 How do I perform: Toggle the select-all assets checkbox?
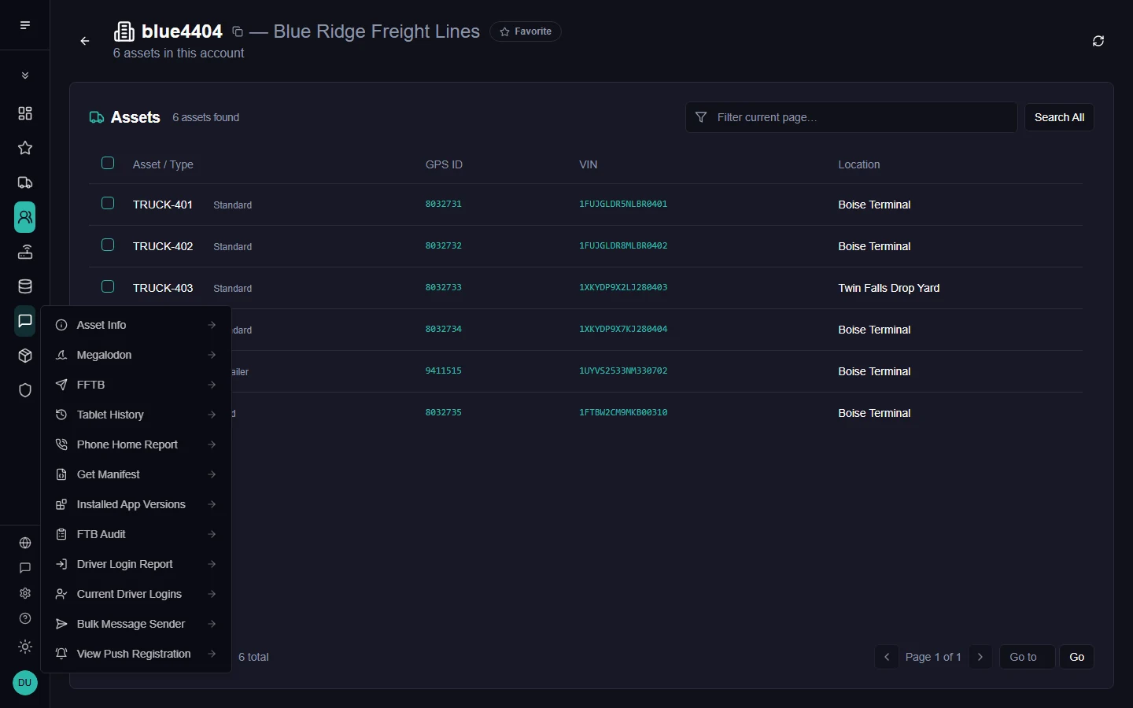[x=108, y=163]
